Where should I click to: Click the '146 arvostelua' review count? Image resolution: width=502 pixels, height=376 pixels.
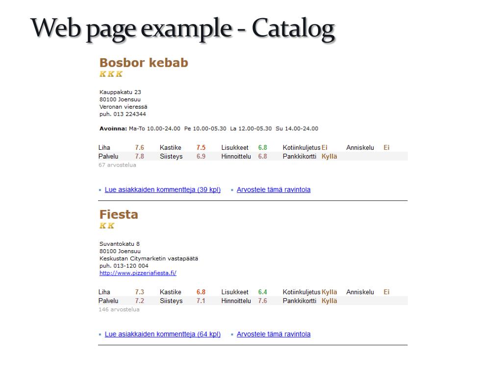coord(119,309)
